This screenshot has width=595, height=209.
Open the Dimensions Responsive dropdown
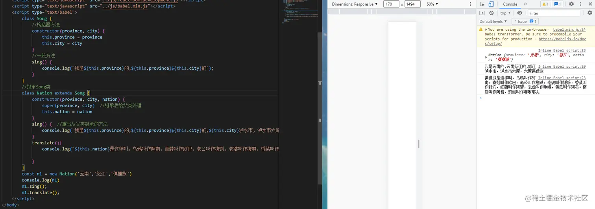(x=355, y=4)
